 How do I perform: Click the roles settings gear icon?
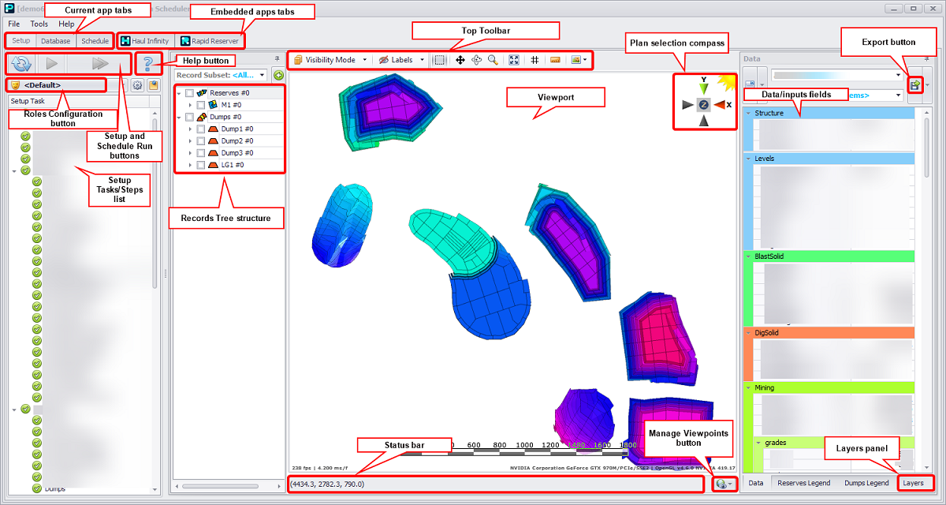pos(137,85)
